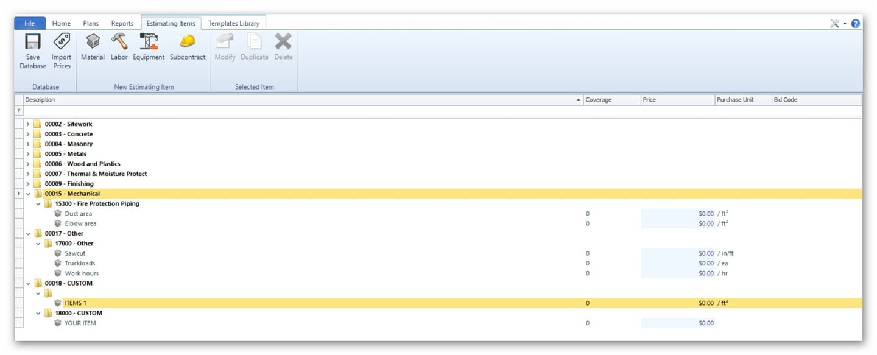
Task: Click the material icon beside ITEMS 1
Action: point(58,303)
